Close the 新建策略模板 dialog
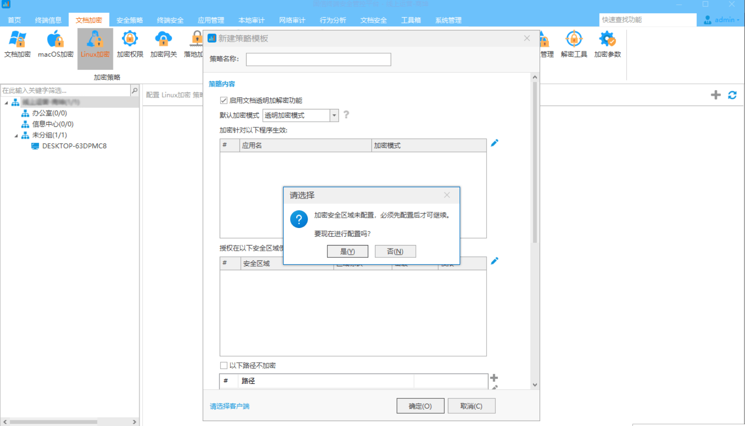The height and width of the screenshot is (426, 745). click(527, 38)
